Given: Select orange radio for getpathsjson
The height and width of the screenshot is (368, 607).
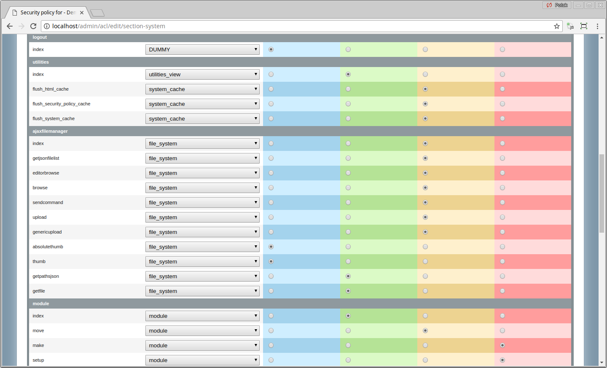Looking at the screenshot, I should pos(425,276).
